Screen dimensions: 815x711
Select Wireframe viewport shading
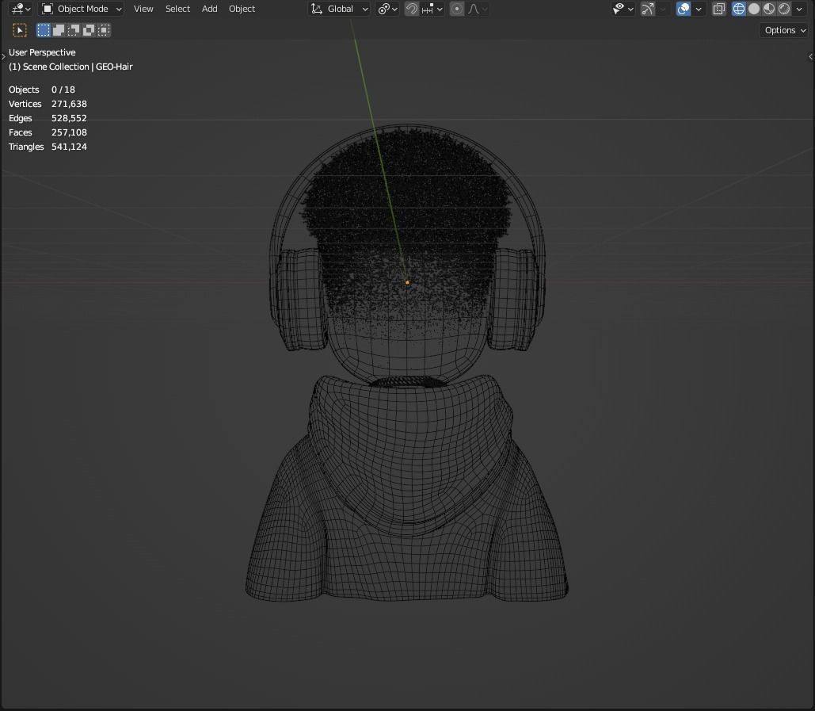coord(739,9)
